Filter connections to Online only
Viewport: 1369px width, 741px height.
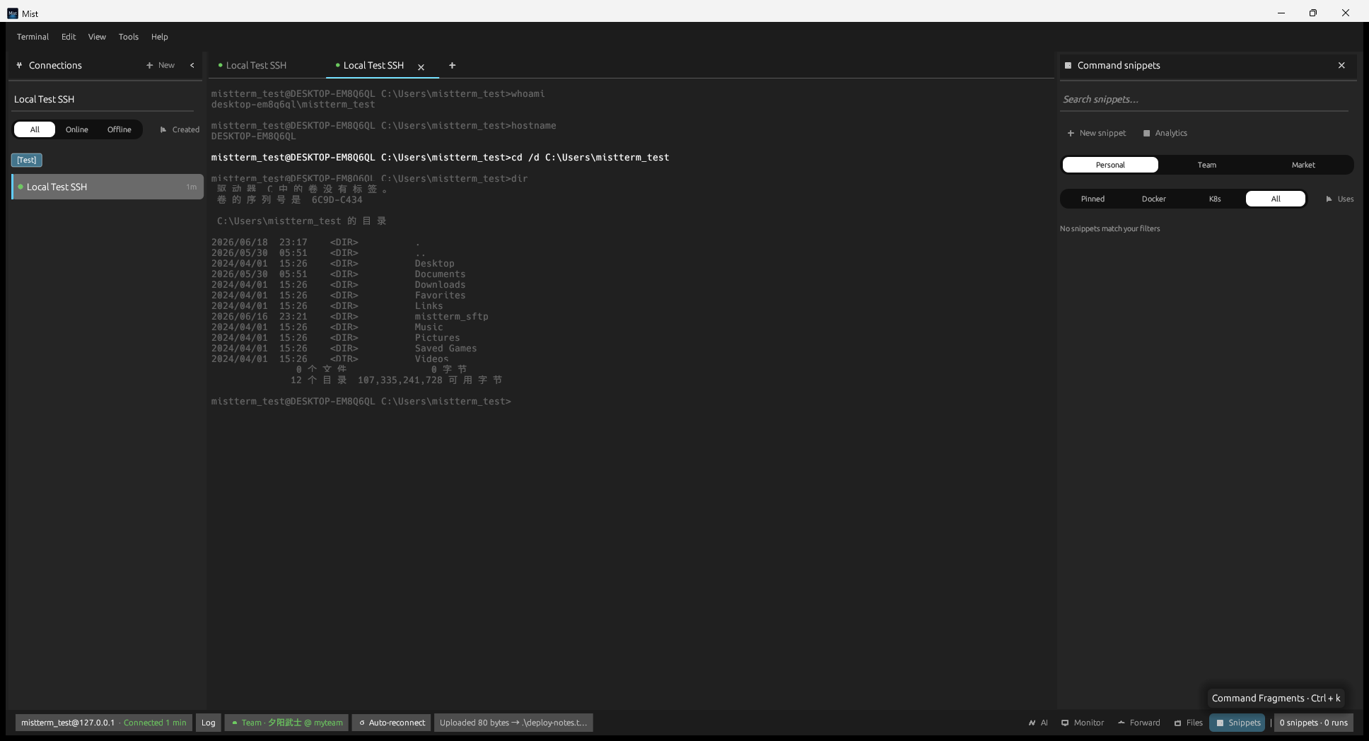pyautogui.click(x=77, y=129)
